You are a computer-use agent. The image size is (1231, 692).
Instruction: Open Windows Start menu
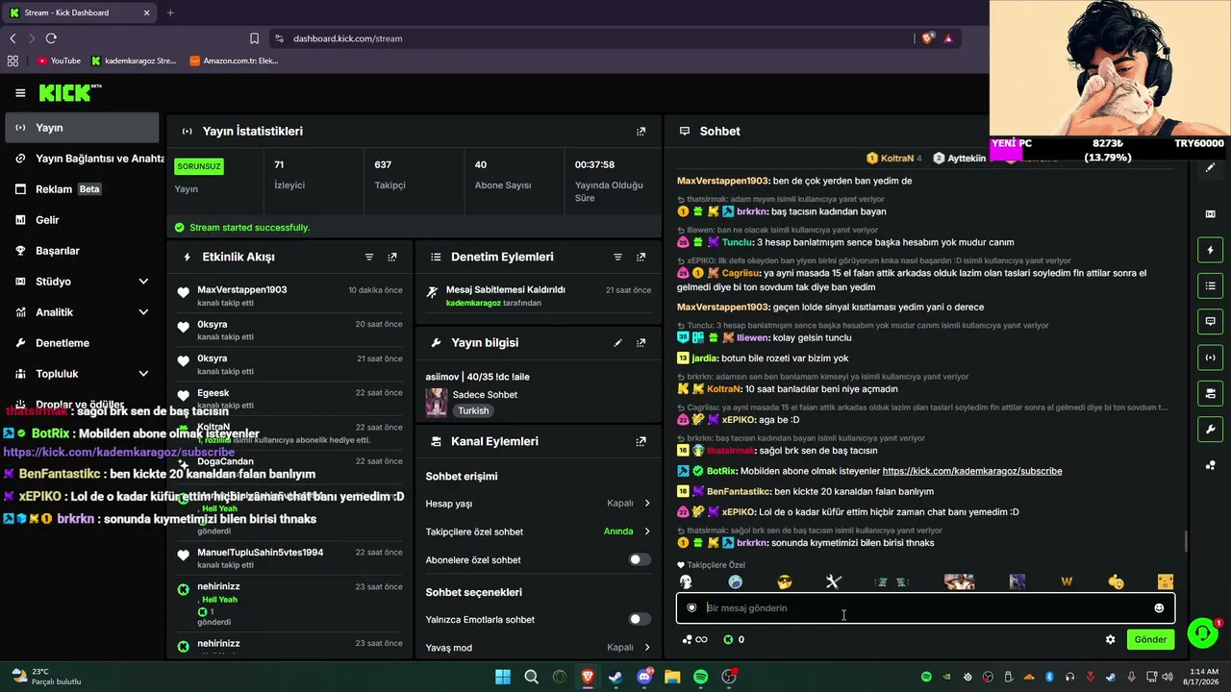click(x=503, y=678)
